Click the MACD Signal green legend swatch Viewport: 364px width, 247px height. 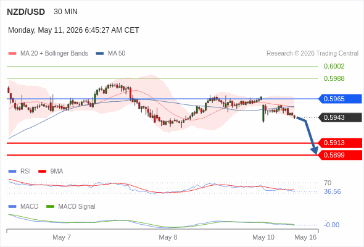[x=50, y=207]
